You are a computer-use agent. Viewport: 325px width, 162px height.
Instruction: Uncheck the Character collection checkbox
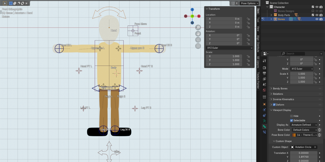[313, 7]
